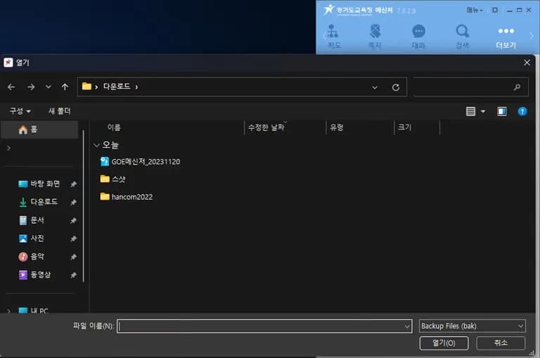Click the pin icon next to 사진

(73, 238)
